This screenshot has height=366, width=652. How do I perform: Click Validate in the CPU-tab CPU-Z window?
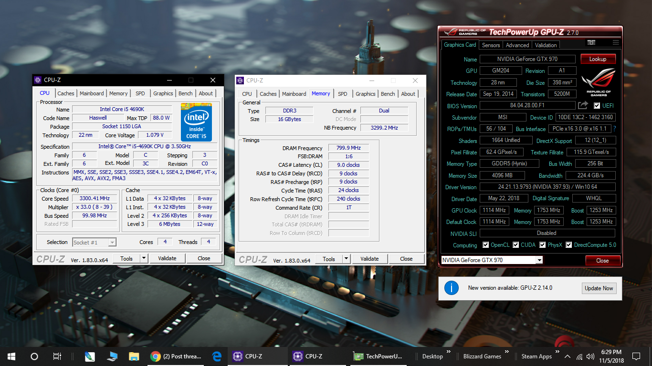[x=167, y=258]
